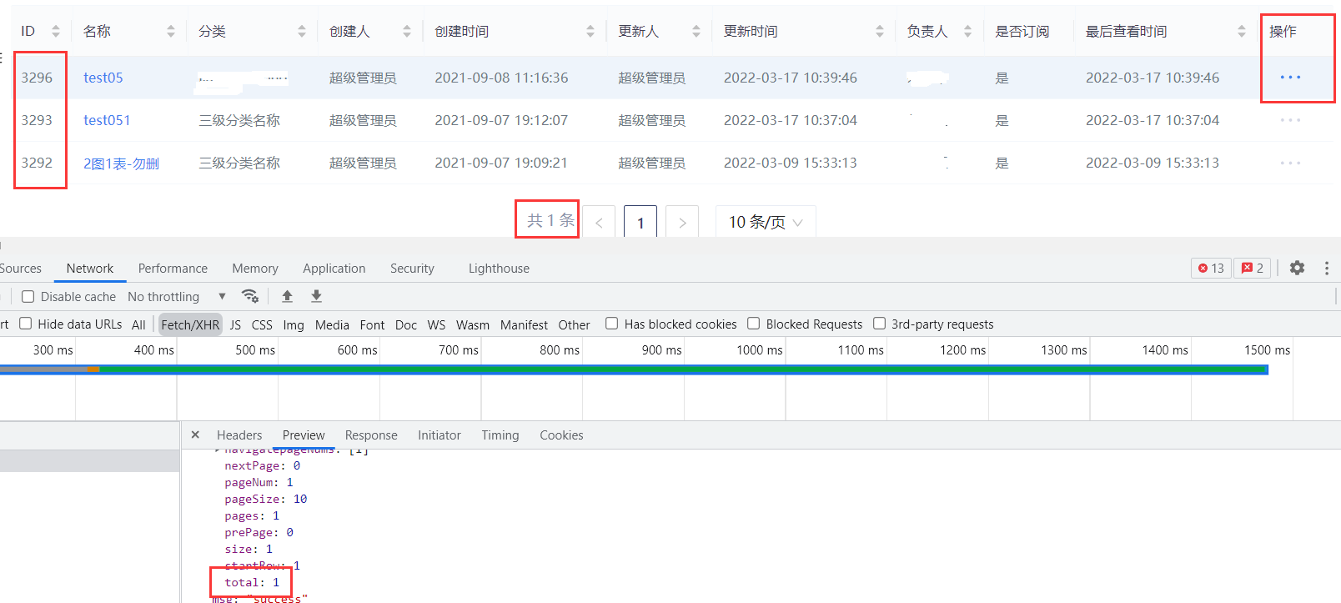Sort by 创建人 column arrows
The image size is (1341, 603).
click(x=407, y=32)
